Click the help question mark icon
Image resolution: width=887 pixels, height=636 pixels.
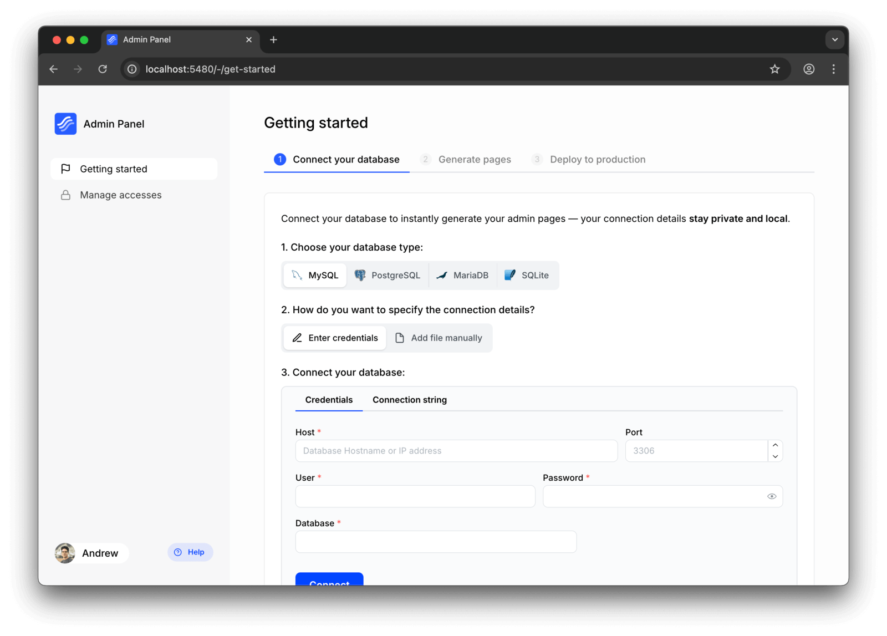point(178,552)
